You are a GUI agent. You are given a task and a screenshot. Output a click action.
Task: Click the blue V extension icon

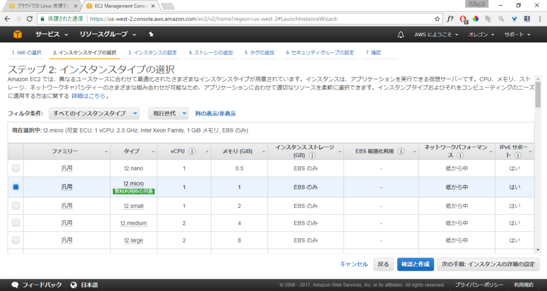coord(514,19)
